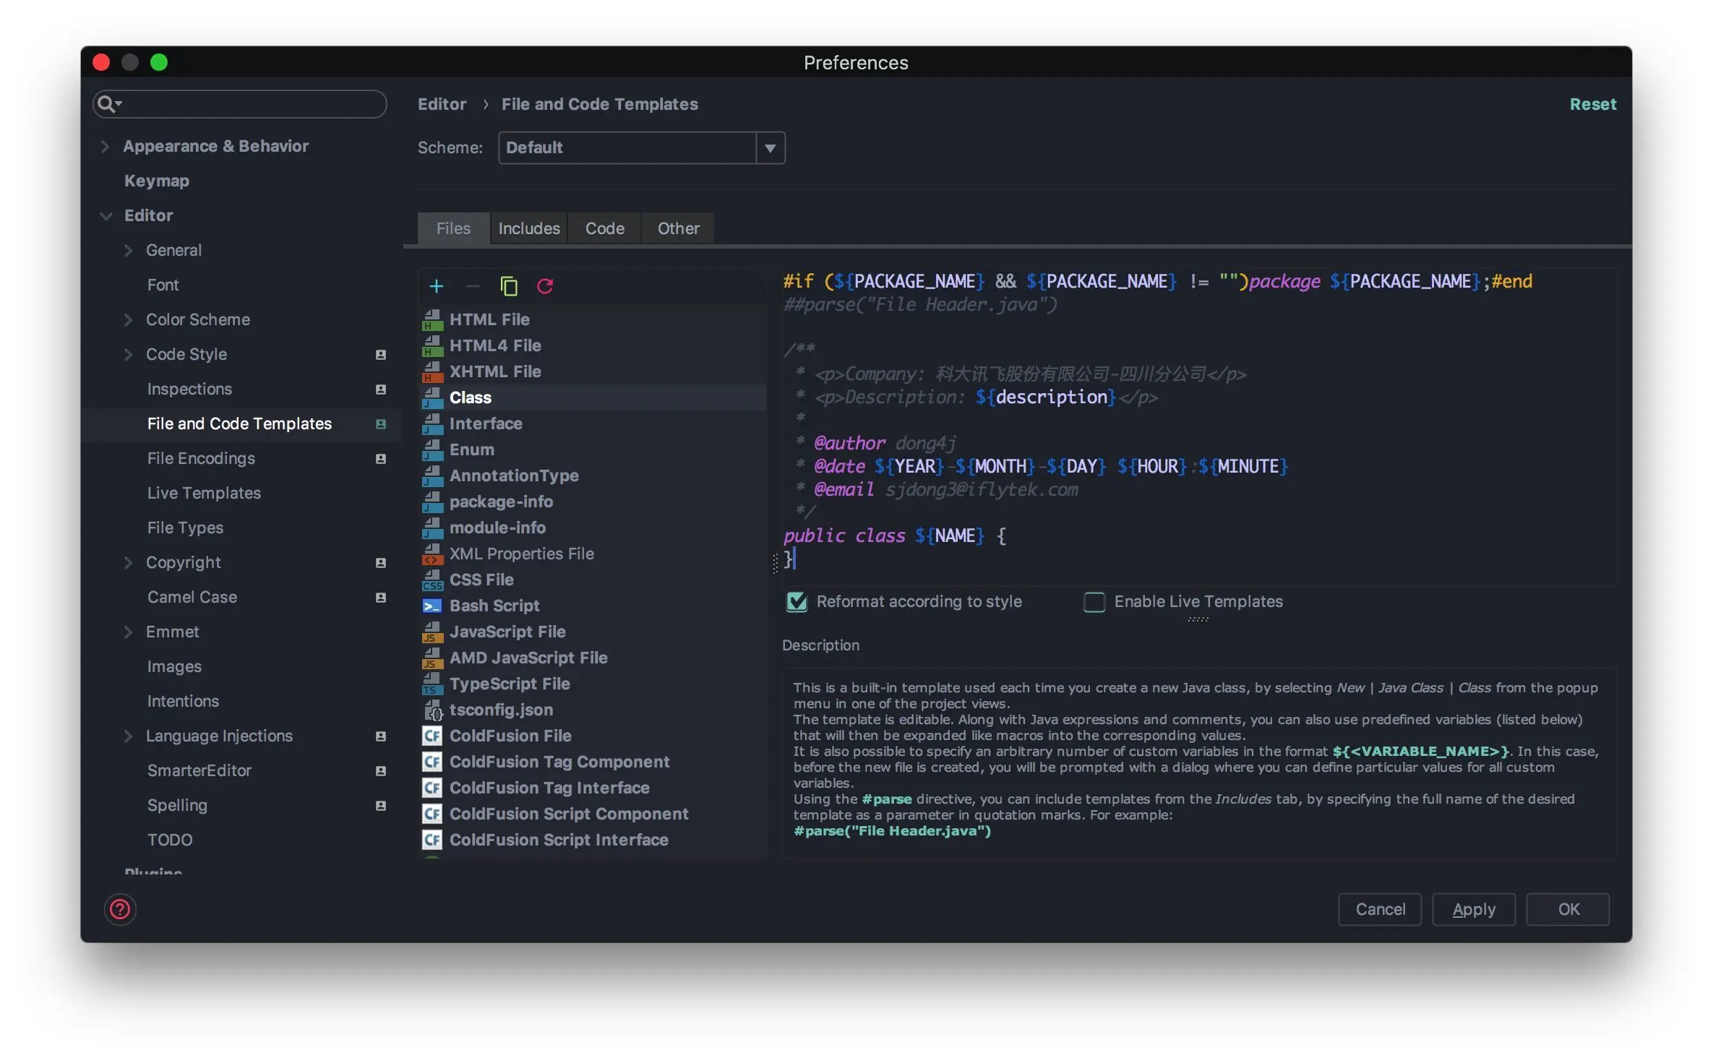1713x1058 pixels.
Task: Enable Live Templates checkbox
Action: click(x=1094, y=601)
